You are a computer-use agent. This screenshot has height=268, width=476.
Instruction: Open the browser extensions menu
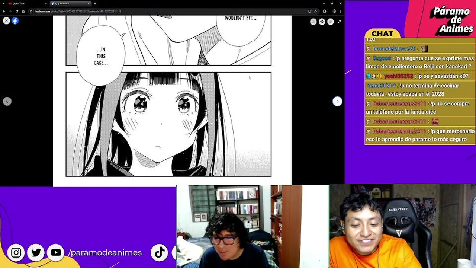(x=325, y=11)
